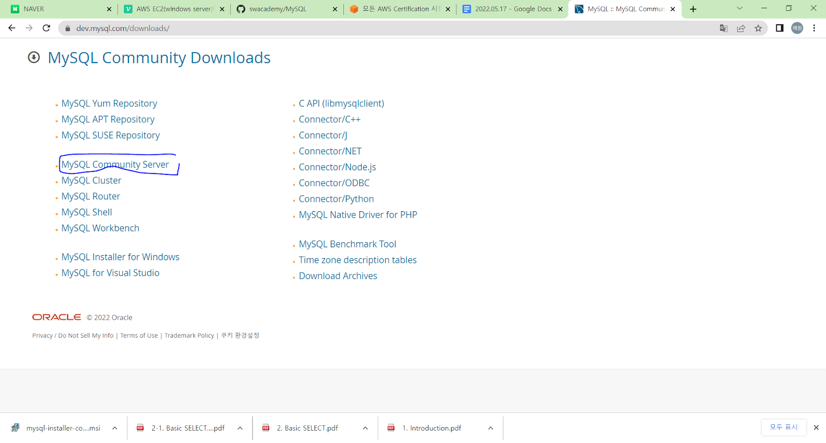This screenshot has height=443, width=826.
Task: Open MySQL Workbench link
Action: (x=100, y=228)
